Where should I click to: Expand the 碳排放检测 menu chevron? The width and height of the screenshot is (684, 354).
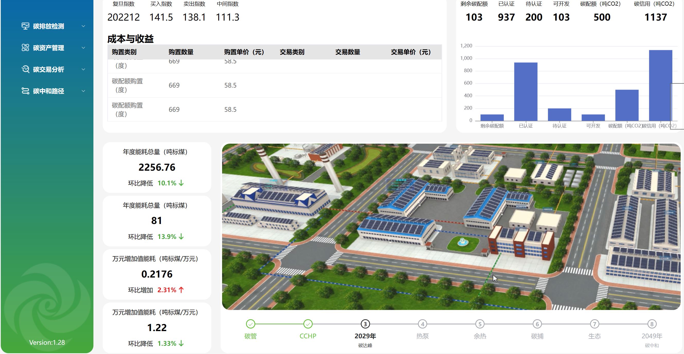click(83, 26)
